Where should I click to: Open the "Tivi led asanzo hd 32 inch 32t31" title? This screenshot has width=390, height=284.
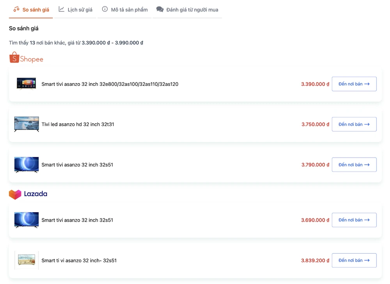click(x=78, y=124)
